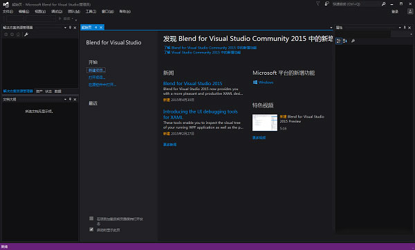Close the Properties (属性) panel

409,28
